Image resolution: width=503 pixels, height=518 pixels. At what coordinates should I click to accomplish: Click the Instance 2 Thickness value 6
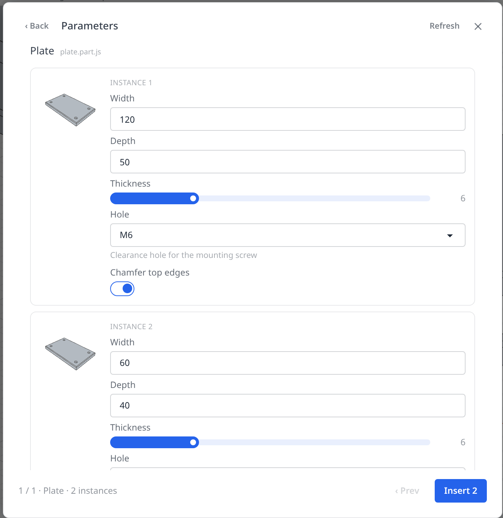click(x=463, y=442)
